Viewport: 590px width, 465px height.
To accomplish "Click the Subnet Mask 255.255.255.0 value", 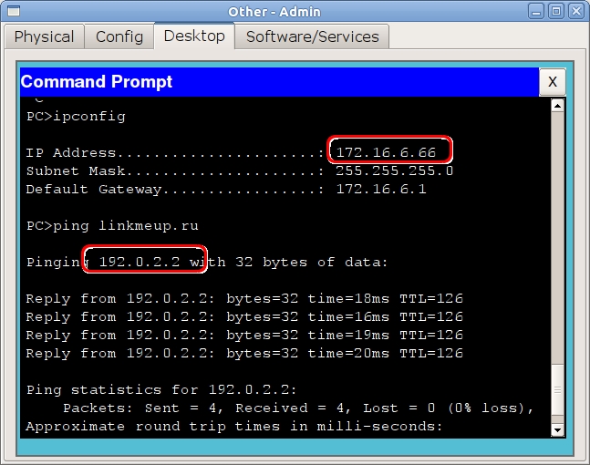I will point(394,170).
